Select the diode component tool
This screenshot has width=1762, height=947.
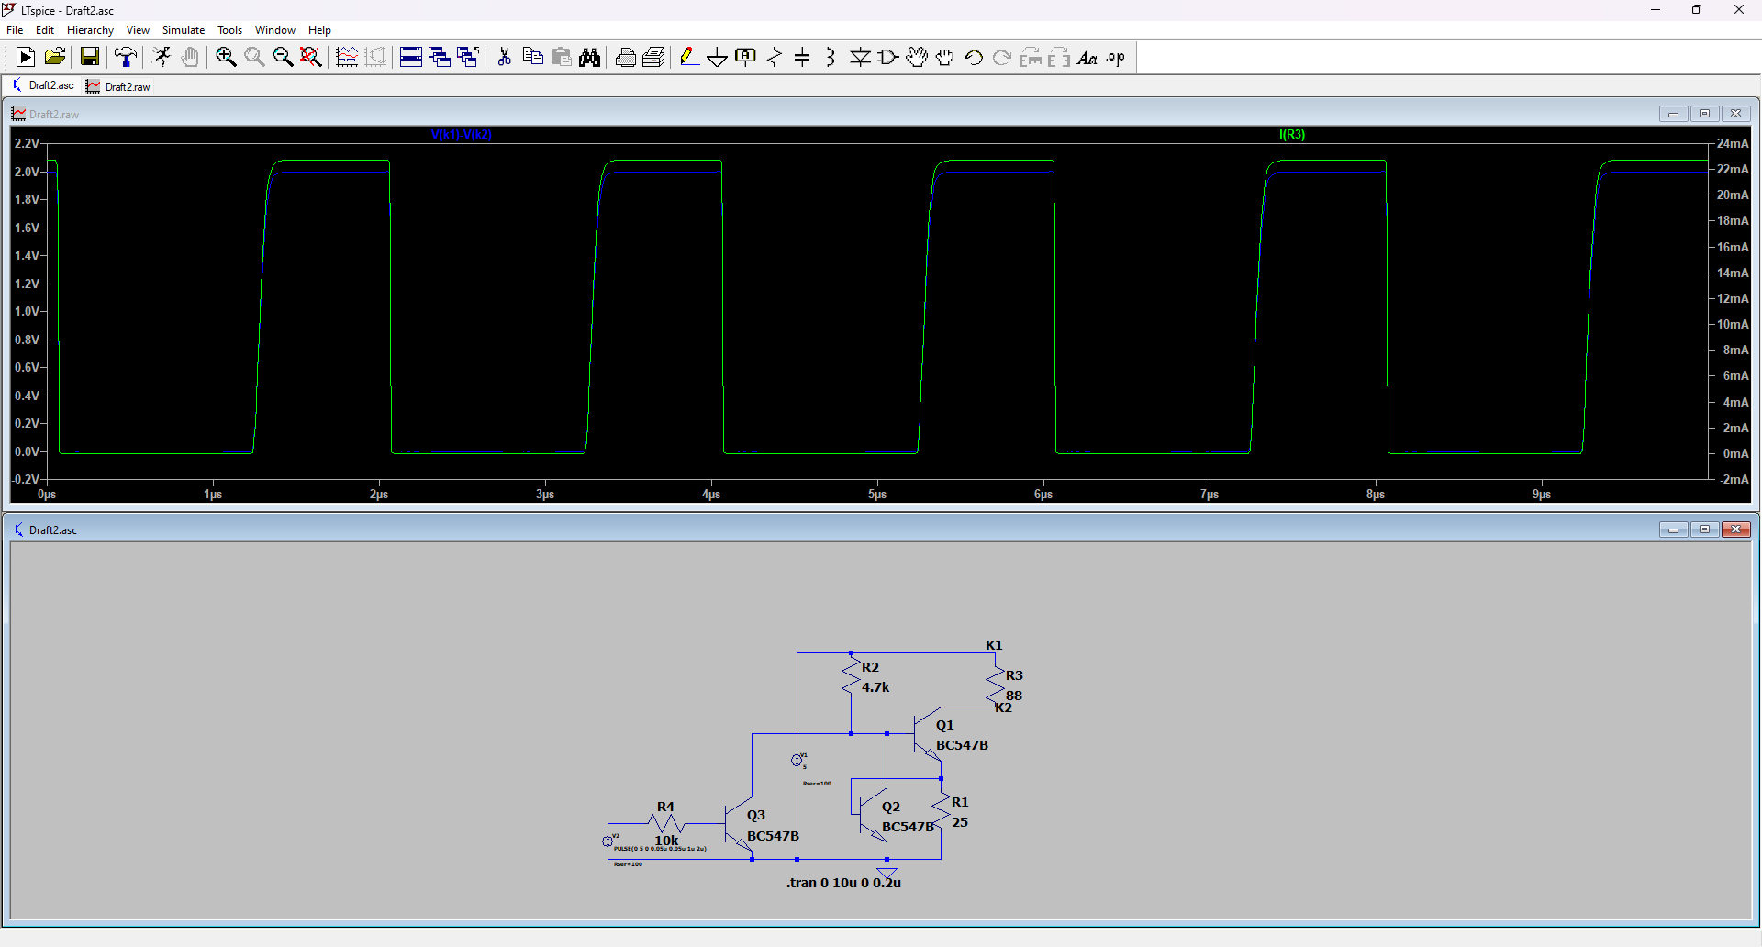pyautogui.click(x=860, y=58)
